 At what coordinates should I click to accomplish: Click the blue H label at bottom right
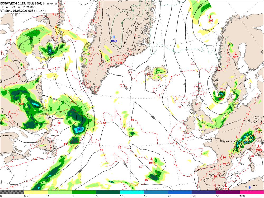[x=250, y=187]
